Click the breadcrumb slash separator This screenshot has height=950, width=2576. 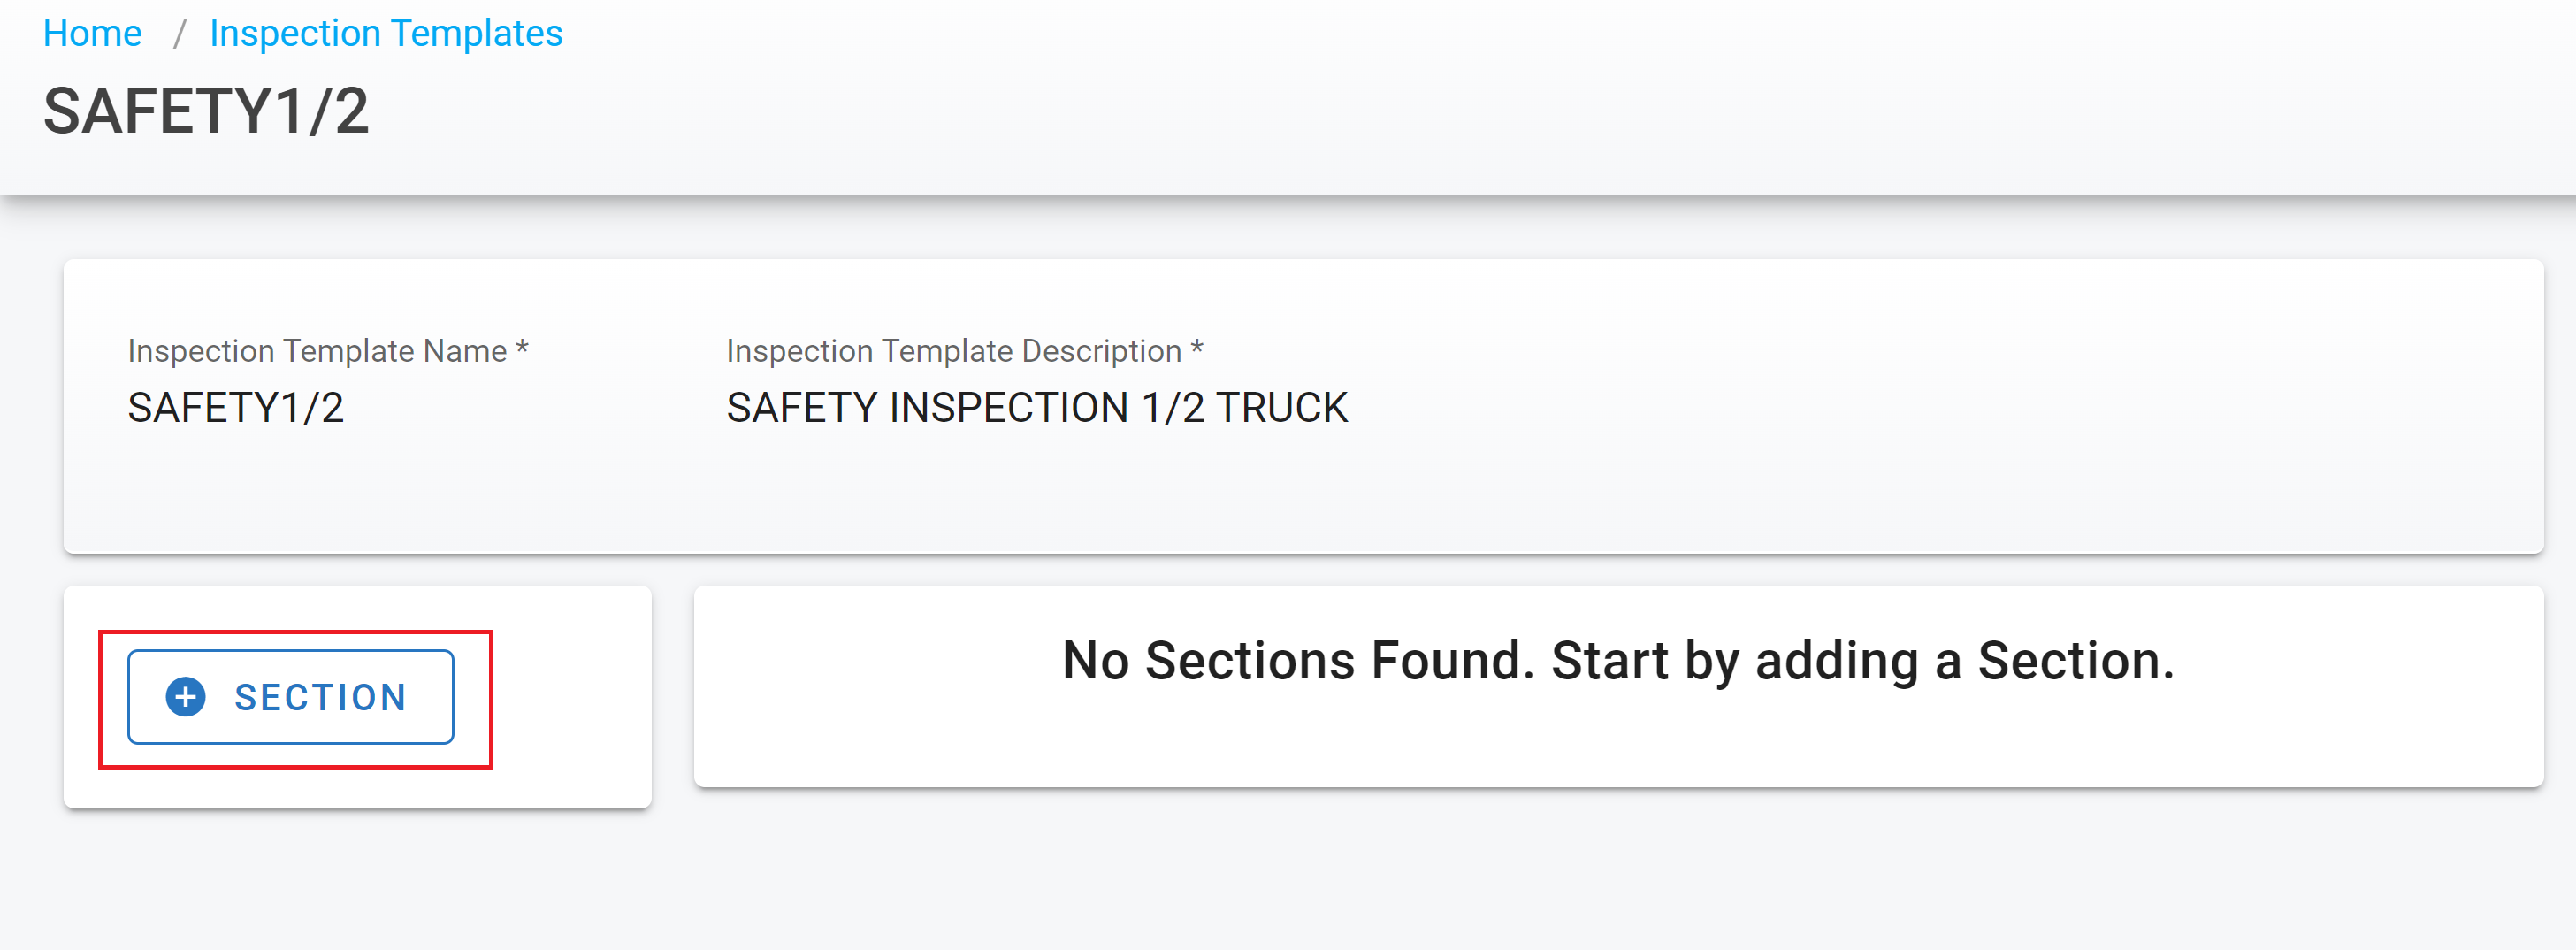pos(179,34)
